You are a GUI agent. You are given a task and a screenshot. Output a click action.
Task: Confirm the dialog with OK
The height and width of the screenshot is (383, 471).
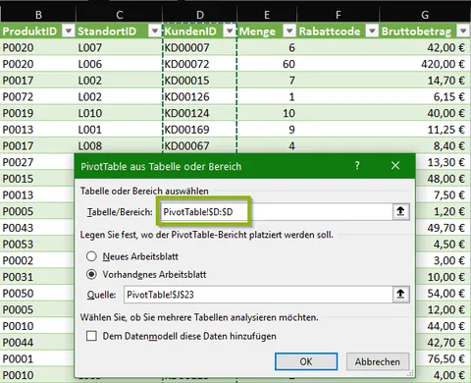306,361
